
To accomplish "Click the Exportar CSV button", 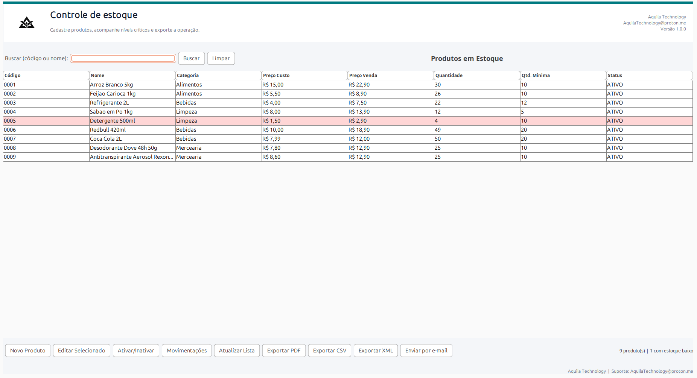I will click(x=330, y=351).
